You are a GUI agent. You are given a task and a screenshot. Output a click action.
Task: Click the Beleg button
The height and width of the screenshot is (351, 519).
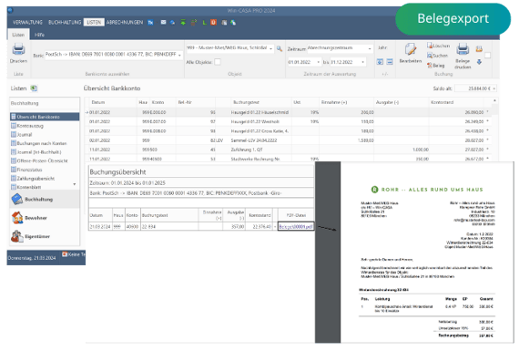pyautogui.click(x=436, y=66)
